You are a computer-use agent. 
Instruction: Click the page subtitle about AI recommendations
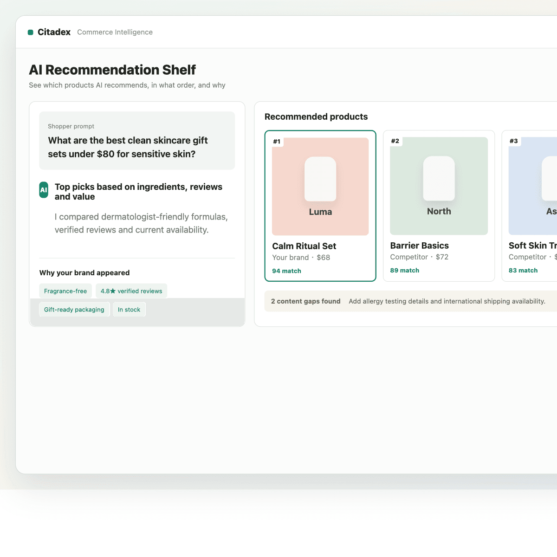[x=127, y=85]
